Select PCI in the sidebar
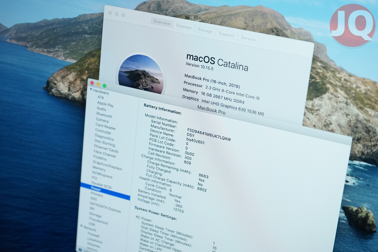This screenshot has height=252, width=378. tap(94, 178)
